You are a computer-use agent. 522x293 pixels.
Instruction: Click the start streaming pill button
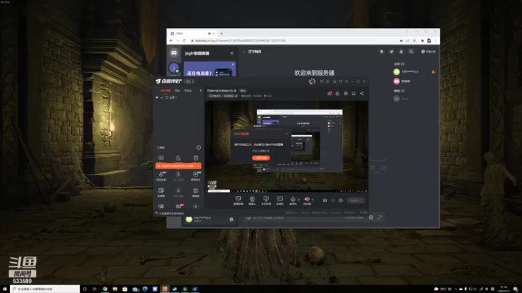coord(356,201)
